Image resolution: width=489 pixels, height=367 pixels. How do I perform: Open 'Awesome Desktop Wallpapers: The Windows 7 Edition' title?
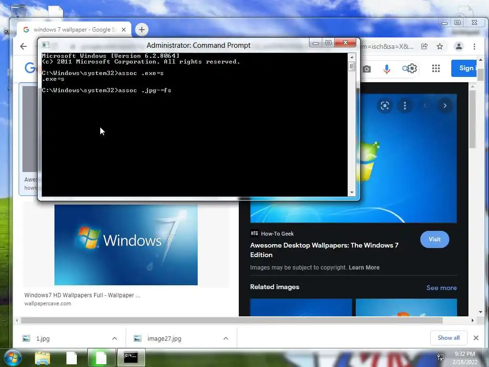click(x=324, y=250)
